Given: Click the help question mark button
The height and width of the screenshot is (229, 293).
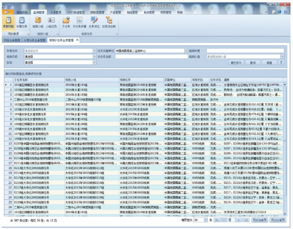Looking at the screenshot, I should click(x=281, y=62).
